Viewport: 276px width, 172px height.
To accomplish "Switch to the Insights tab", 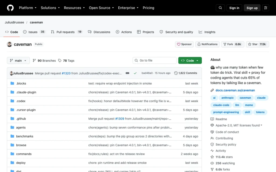I will (x=207, y=32).
